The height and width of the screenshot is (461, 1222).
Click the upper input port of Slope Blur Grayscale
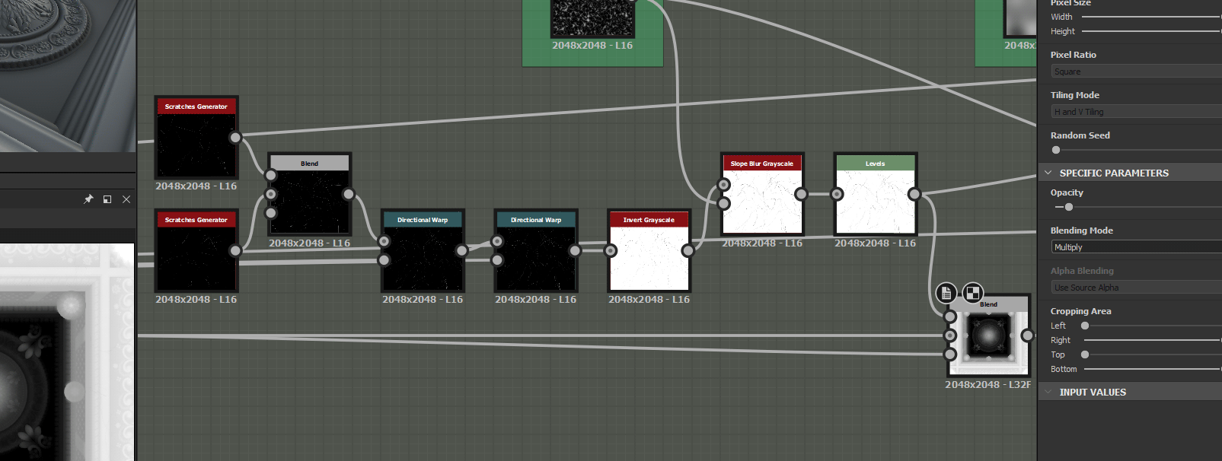724,185
